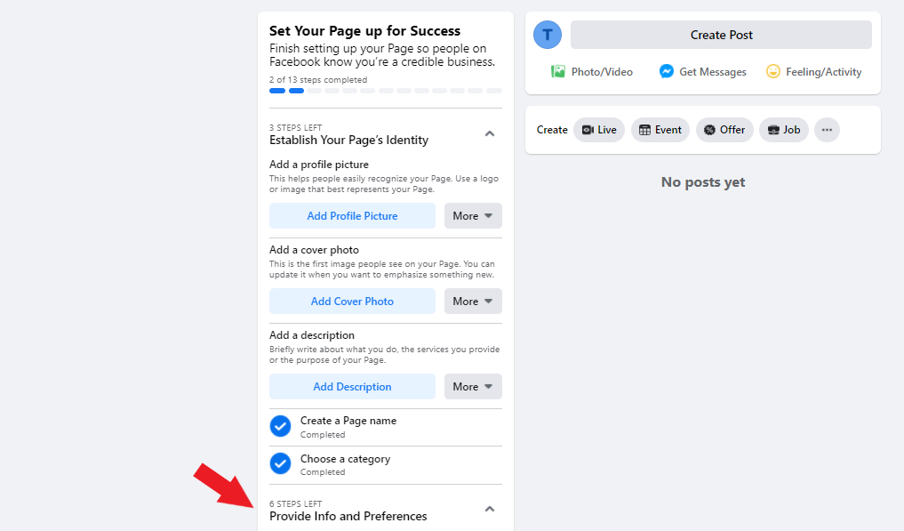Click the checkmark next to Choose a category
Image resolution: width=904 pixels, height=531 pixels.
tap(280, 463)
